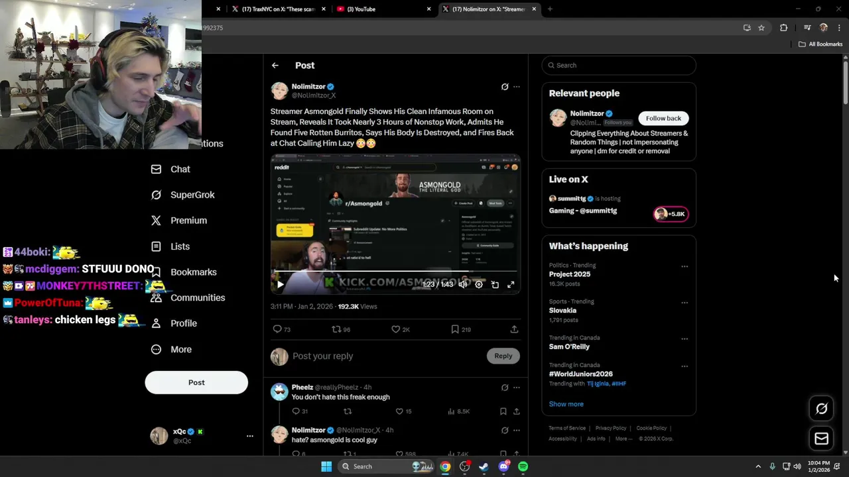Image resolution: width=849 pixels, height=477 pixels.
Task: Open more options on Nolimitzor's reply comment
Action: pyautogui.click(x=517, y=431)
